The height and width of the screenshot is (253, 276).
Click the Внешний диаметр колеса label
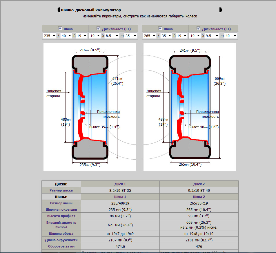(61, 225)
